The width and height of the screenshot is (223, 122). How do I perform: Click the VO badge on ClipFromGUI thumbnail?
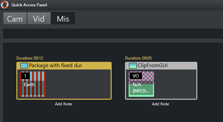[136, 76]
